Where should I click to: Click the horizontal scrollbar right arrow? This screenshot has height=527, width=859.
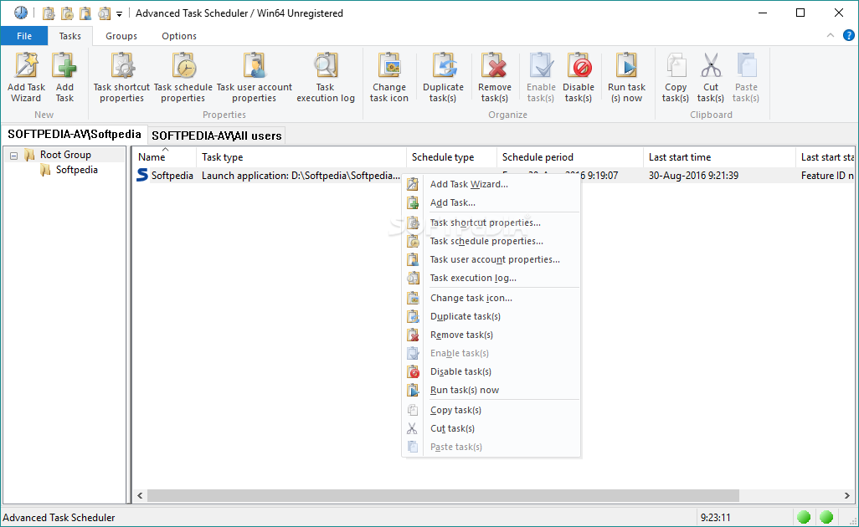[x=847, y=496]
